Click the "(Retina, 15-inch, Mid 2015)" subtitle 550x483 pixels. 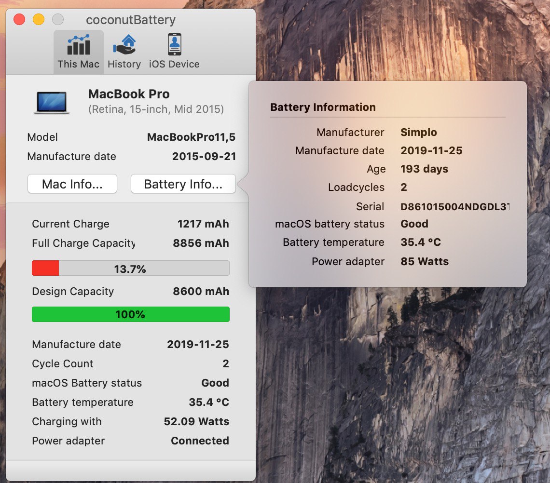tap(156, 109)
